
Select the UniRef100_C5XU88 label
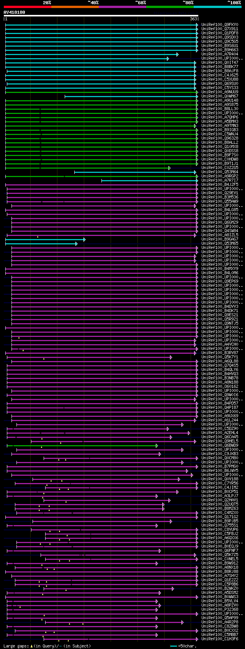click(220, 79)
